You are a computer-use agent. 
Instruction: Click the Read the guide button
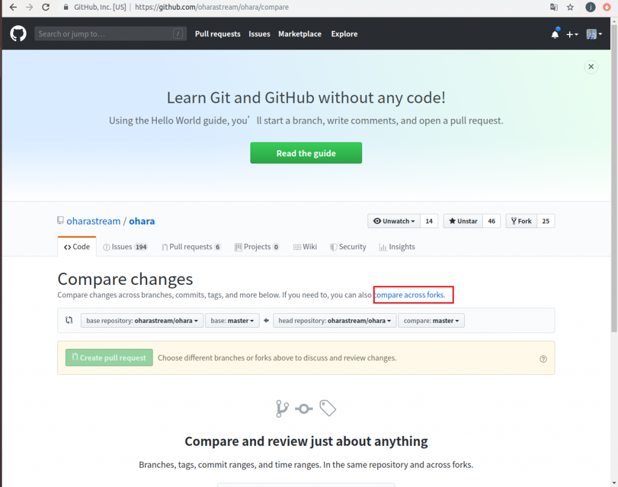click(306, 153)
